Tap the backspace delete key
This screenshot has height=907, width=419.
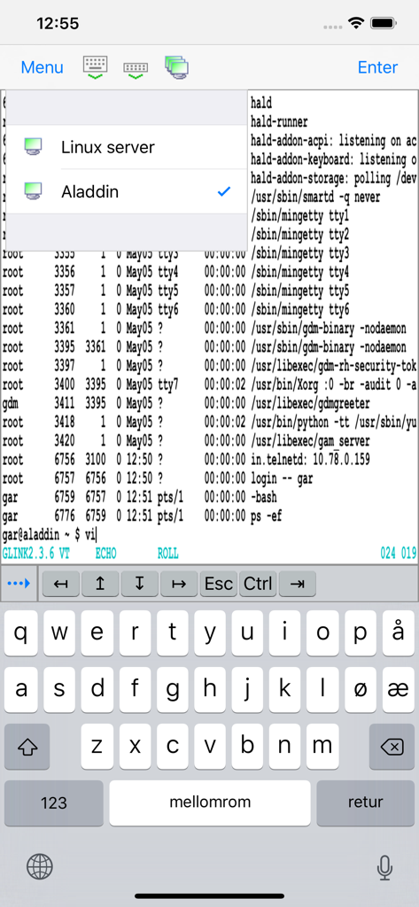[x=392, y=746]
